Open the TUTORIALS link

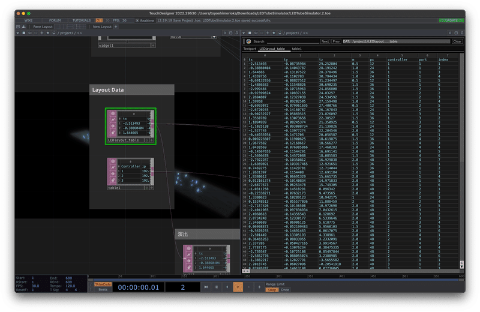(82, 20)
